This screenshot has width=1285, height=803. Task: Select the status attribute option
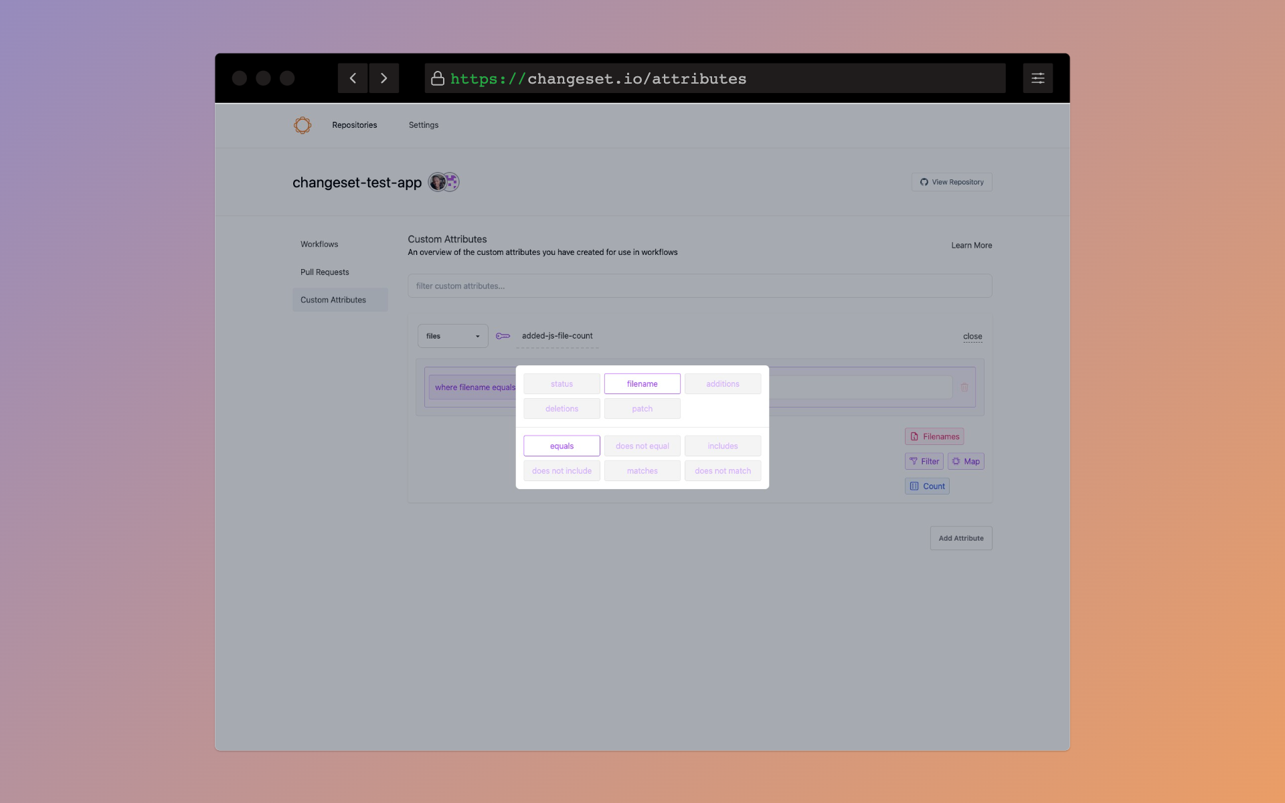point(562,383)
